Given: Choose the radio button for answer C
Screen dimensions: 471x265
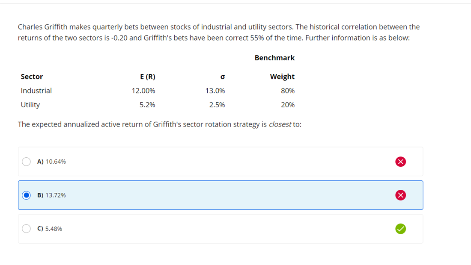Looking at the screenshot, I should coord(27,229).
